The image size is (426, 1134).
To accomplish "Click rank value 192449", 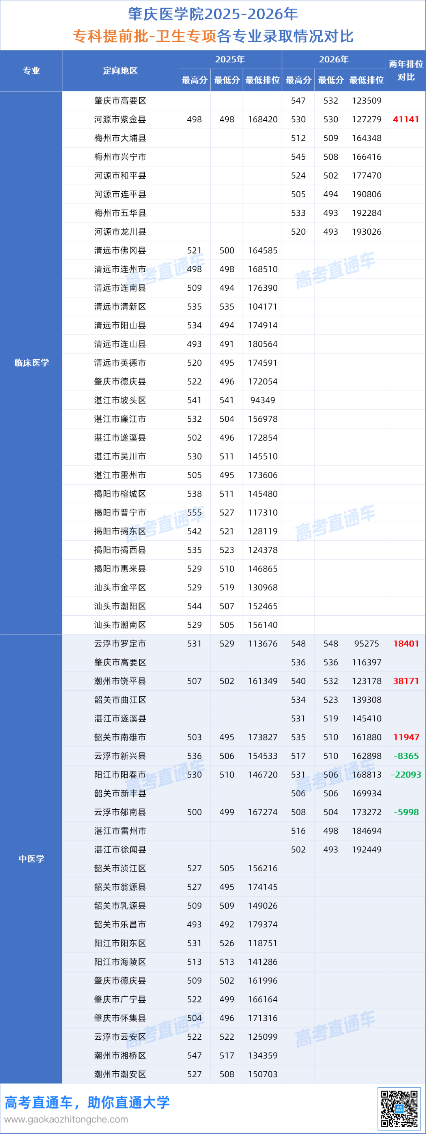I will (366, 849).
